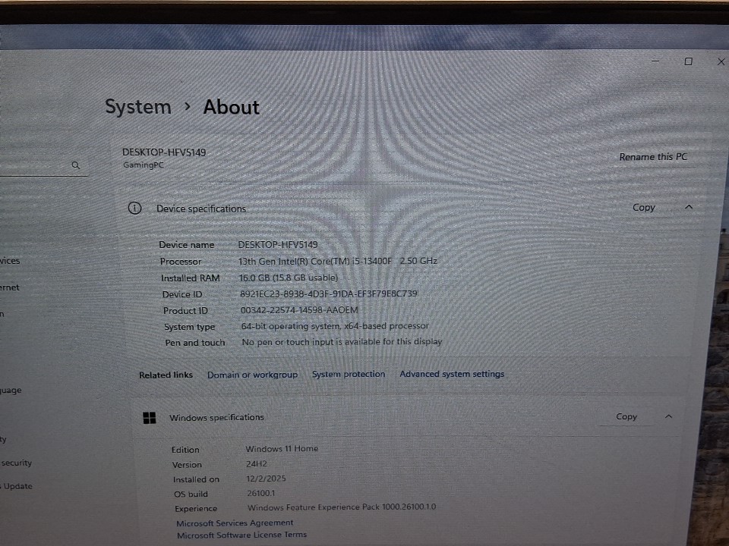
Task: Click the Device specifications info icon
Action: (134, 209)
